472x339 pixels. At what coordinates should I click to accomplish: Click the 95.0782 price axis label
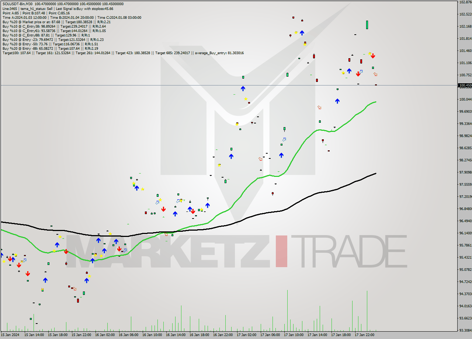click(x=465, y=269)
